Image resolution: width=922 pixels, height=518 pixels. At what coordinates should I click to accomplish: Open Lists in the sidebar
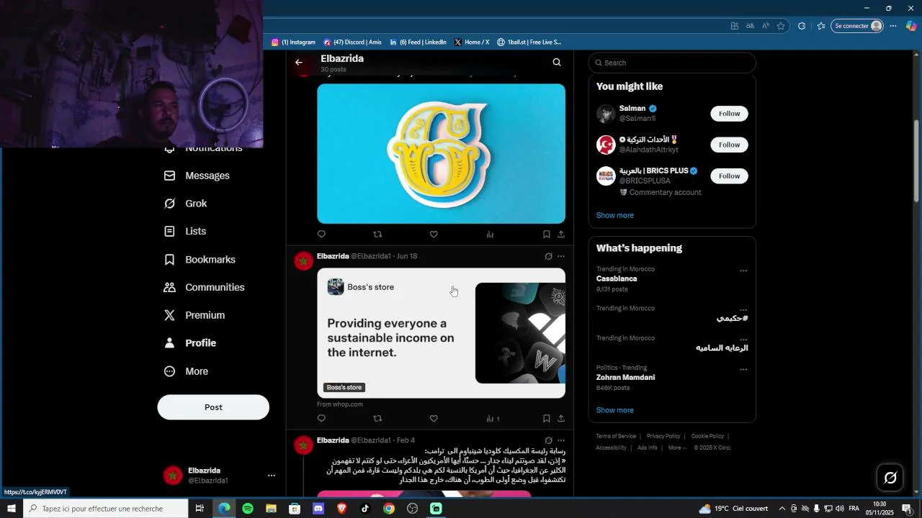tap(185, 232)
